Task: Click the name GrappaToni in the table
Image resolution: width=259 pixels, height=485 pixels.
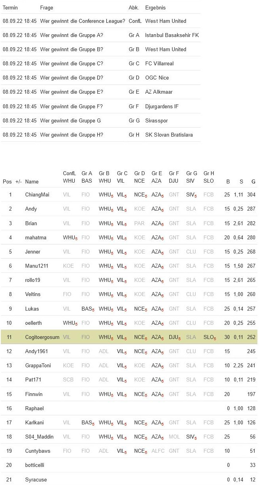Action: (x=38, y=365)
